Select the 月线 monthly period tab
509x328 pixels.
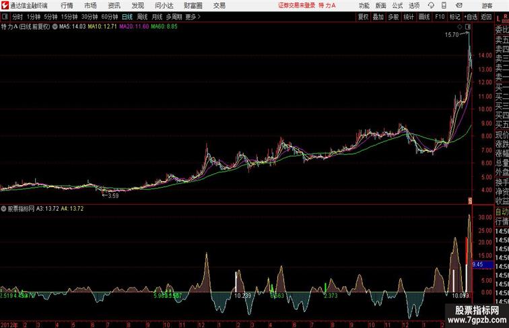click(157, 17)
